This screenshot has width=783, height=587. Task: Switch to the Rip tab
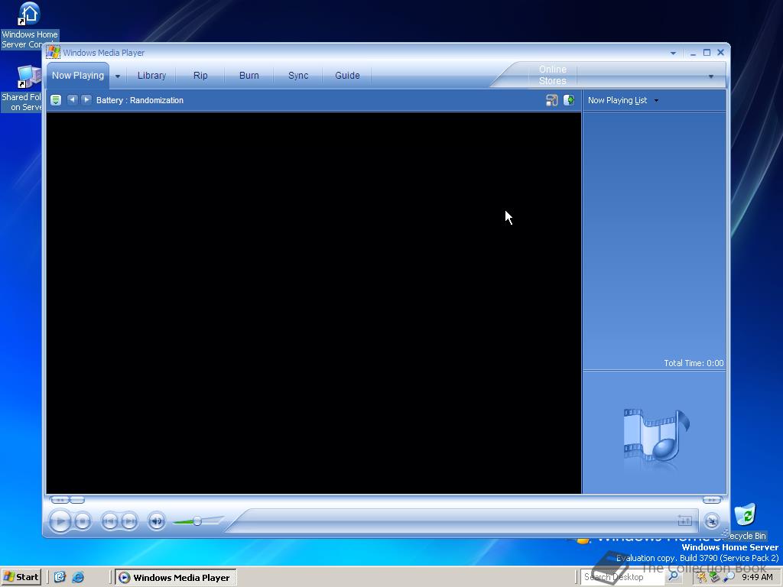(x=200, y=76)
